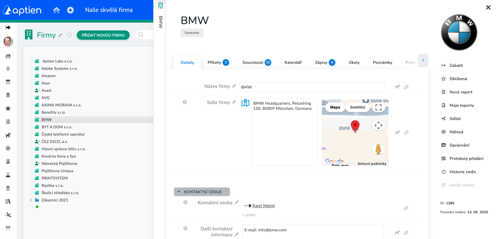This screenshot has width=497, height=239.
Task: Select the Kalendář tab
Action: (293, 62)
